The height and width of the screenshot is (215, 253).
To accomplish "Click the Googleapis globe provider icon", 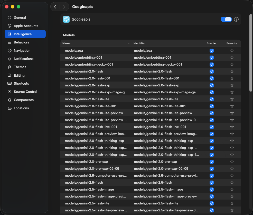I will tap(66, 19).
